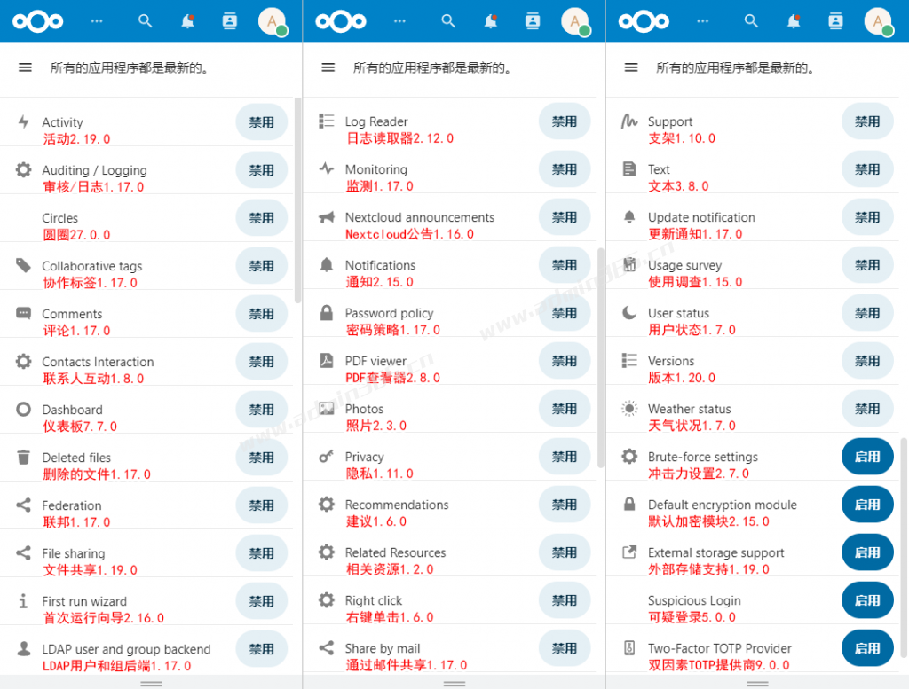Click the Text document icon
Viewport: 909px width, 689px height.
pyautogui.click(x=629, y=169)
